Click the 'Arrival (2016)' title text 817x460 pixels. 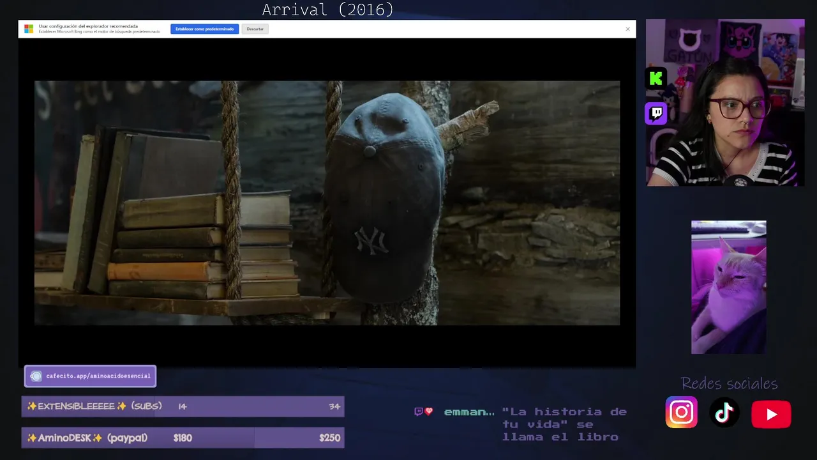327,10
